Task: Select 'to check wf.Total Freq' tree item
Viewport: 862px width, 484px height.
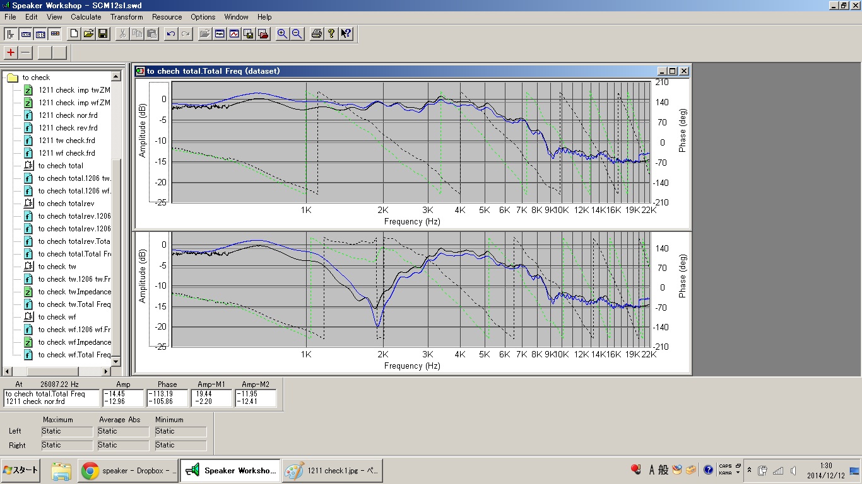Action: tap(74, 355)
